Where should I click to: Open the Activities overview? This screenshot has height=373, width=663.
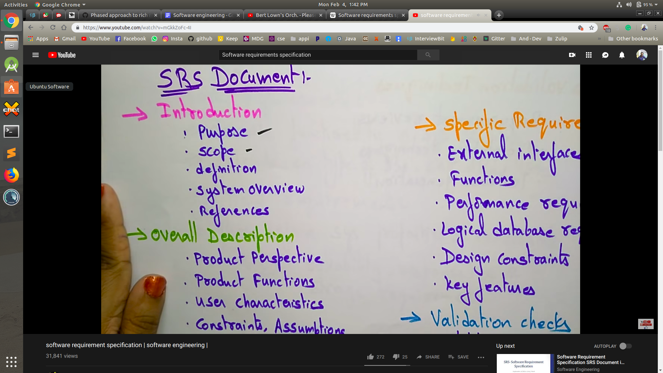(16, 4)
